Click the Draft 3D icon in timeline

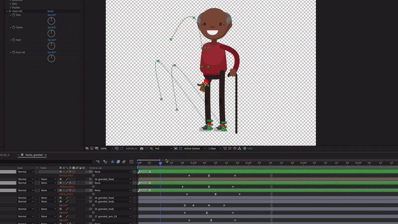(105, 161)
